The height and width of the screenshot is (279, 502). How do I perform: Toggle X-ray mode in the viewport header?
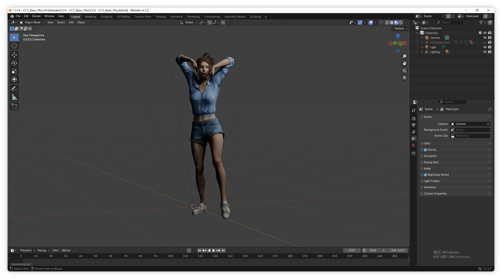click(x=381, y=22)
